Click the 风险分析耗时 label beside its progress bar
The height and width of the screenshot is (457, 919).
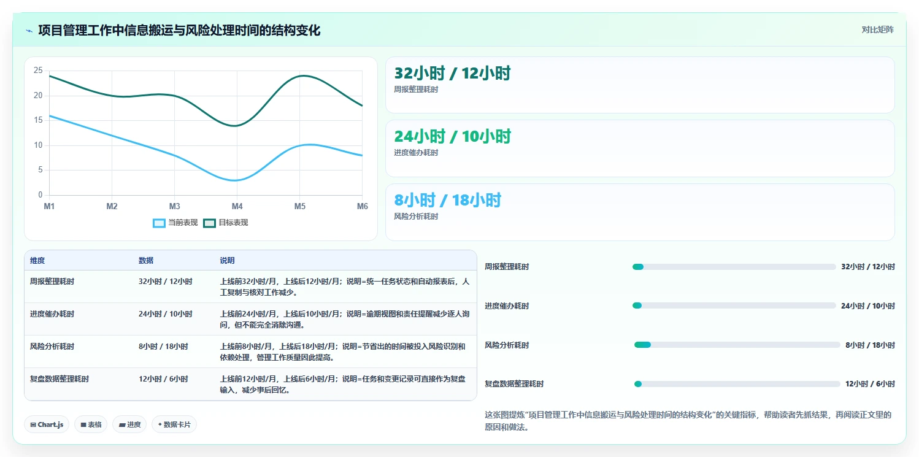click(x=507, y=345)
